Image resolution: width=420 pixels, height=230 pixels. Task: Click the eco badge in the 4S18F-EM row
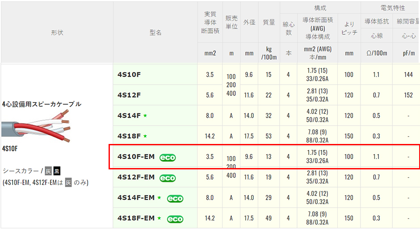pos(175,219)
